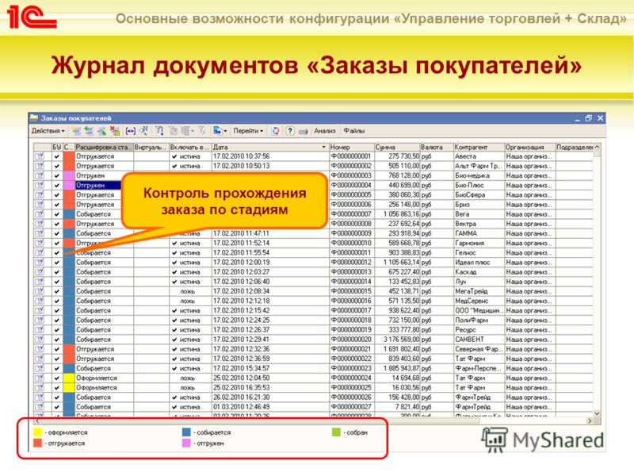
Task: Click the printer icon in toolbar
Action: 304,131
